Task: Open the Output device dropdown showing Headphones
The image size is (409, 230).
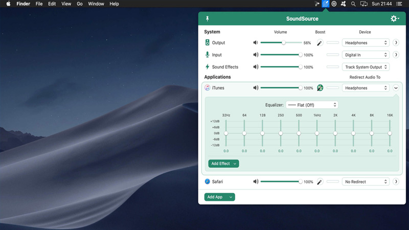Action: 366,43
